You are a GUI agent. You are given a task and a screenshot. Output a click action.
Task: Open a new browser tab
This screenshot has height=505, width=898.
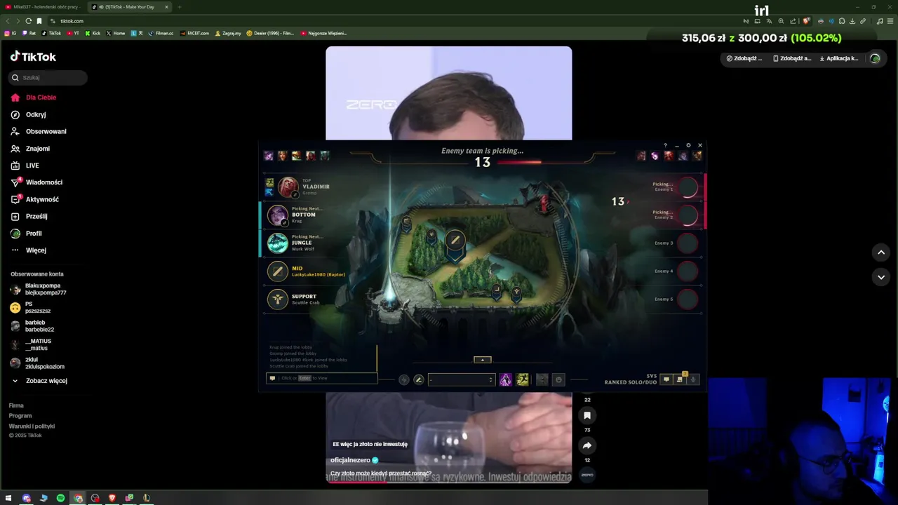(179, 7)
